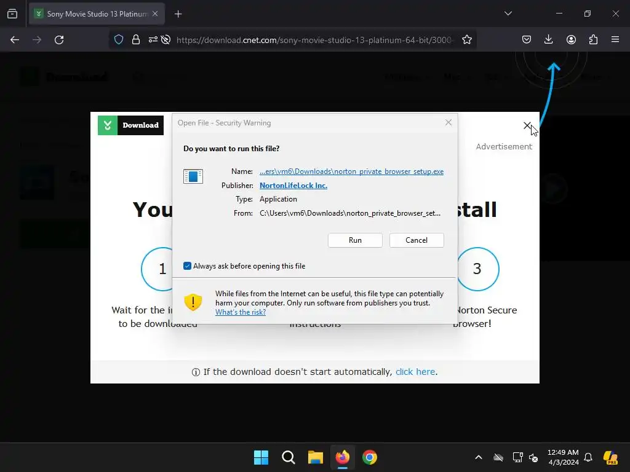
Task: Click Run in the Security Warning dialog
Action: click(x=355, y=240)
